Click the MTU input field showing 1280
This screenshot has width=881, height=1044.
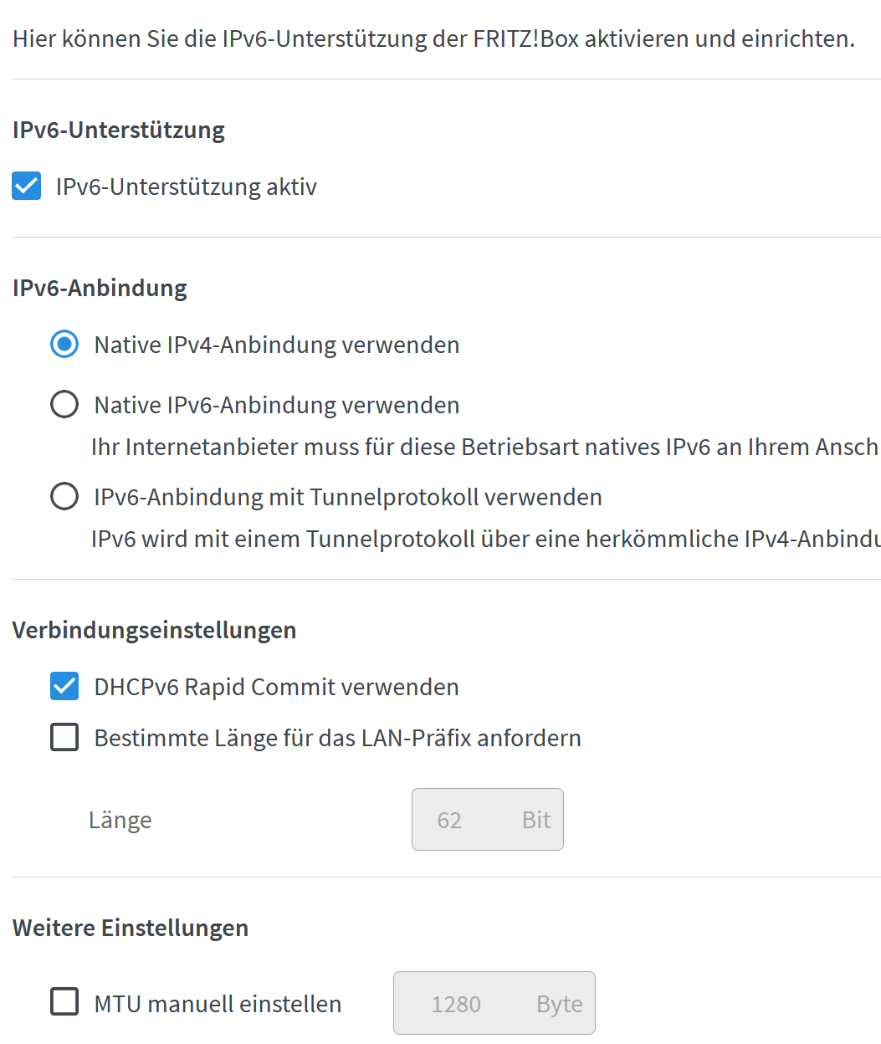[x=494, y=1003]
